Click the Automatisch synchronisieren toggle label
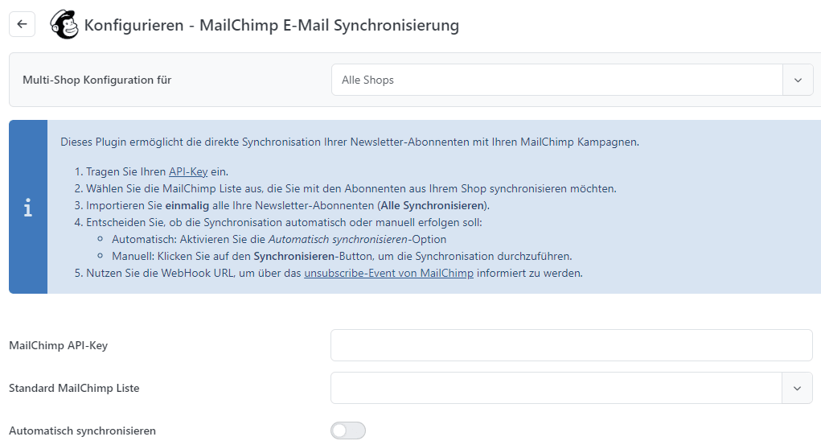This screenshot has width=821, height=445. (82, 431)
